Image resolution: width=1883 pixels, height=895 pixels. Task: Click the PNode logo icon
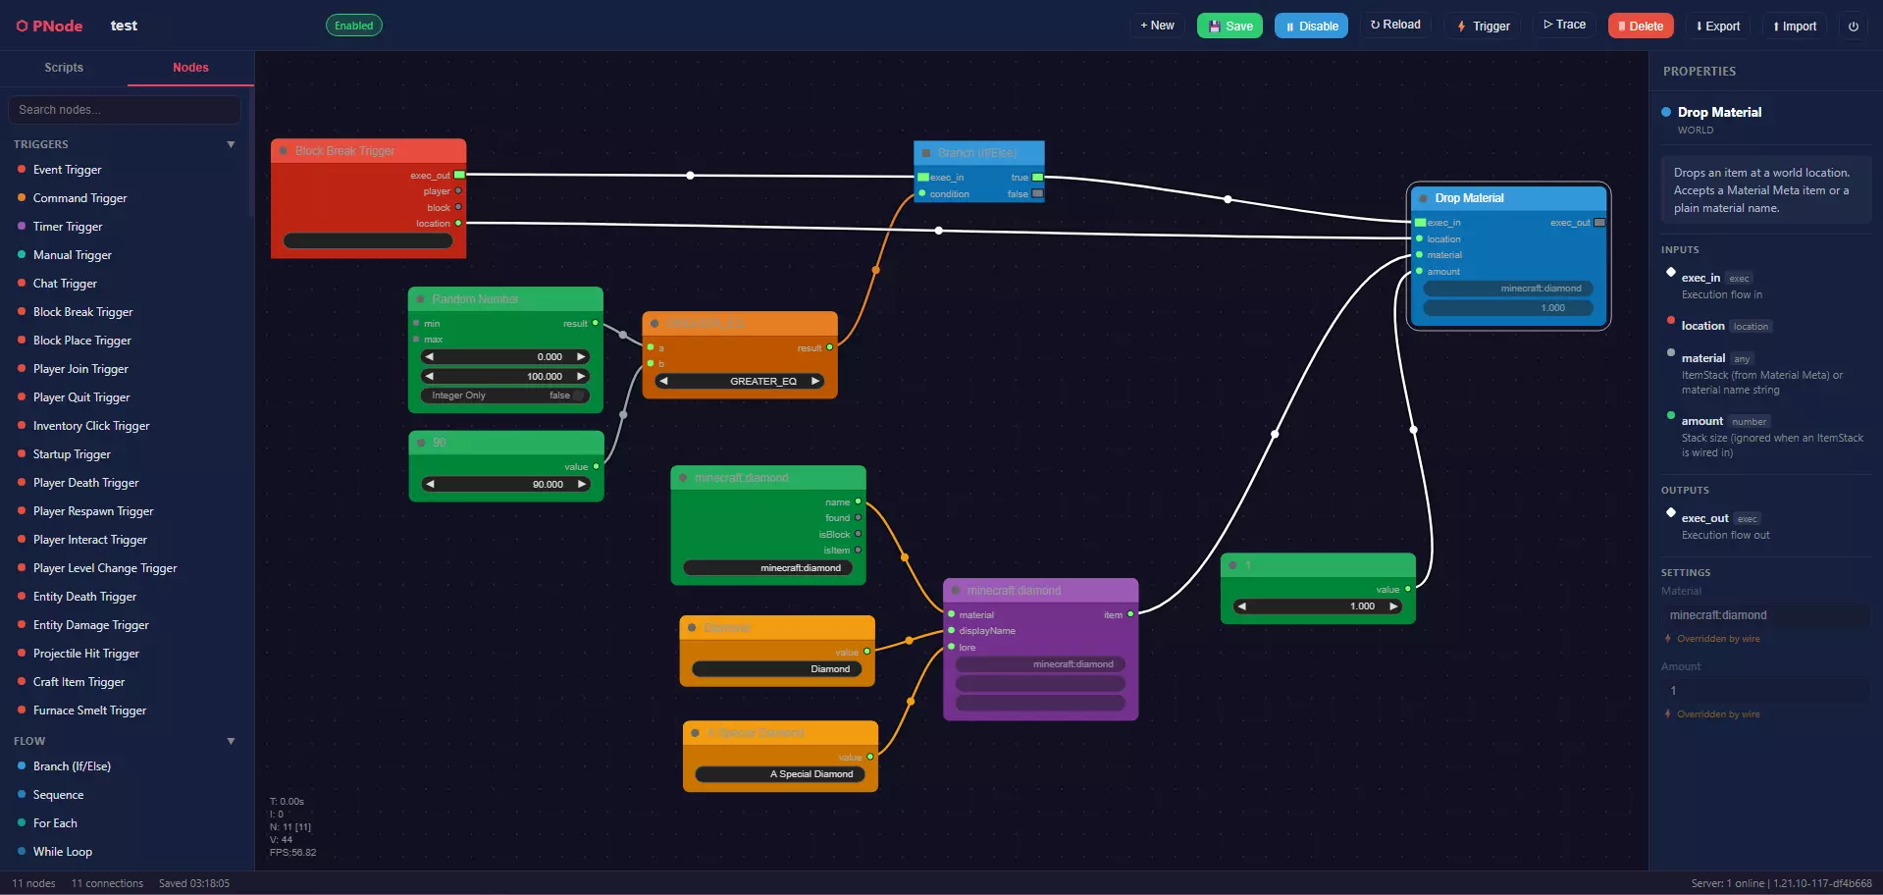[x=22, y=26]
